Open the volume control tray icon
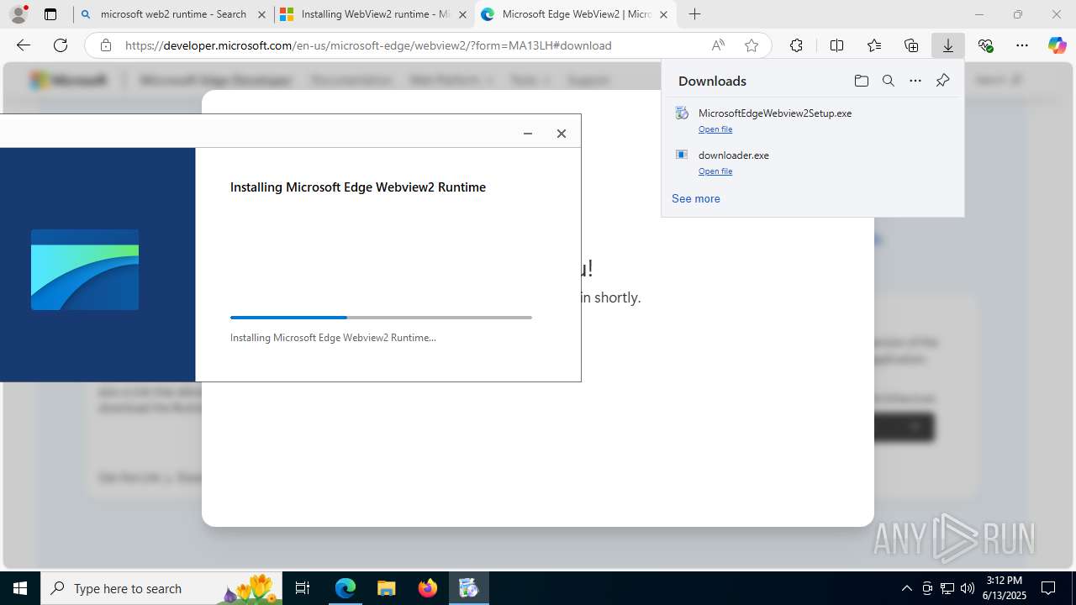The width and height of the screenshot is (1076, 605). click(967, 588)
